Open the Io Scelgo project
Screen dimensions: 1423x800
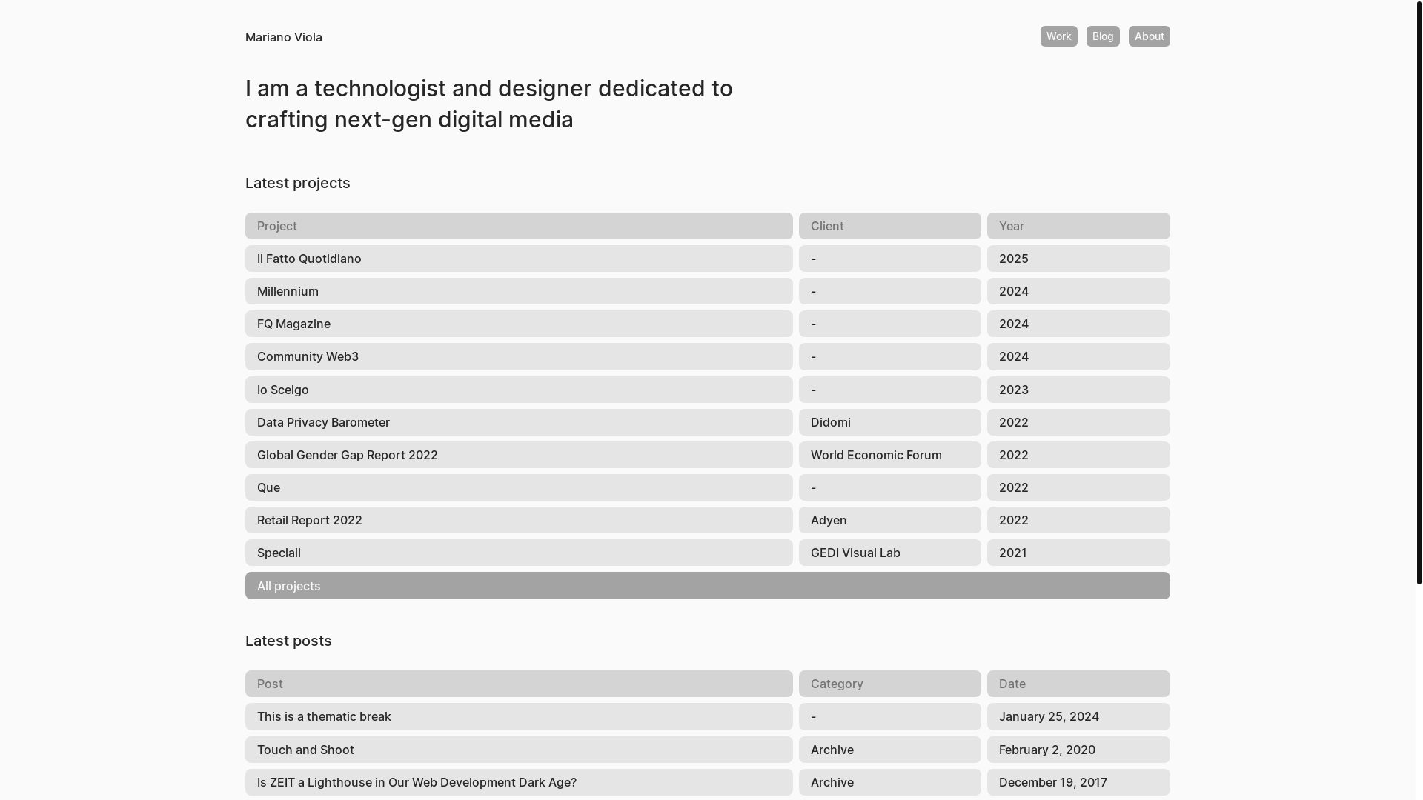tap(519, 390)
